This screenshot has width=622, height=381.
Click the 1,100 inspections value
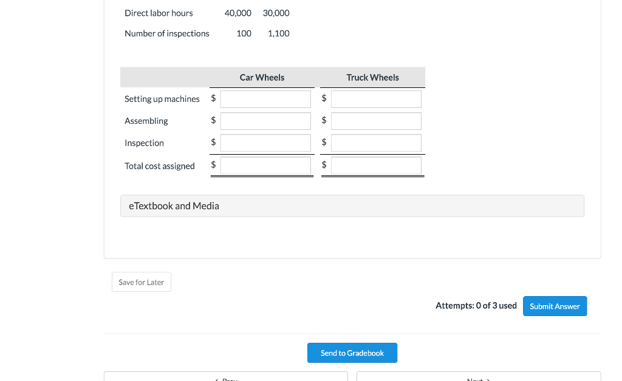point(278,33)
